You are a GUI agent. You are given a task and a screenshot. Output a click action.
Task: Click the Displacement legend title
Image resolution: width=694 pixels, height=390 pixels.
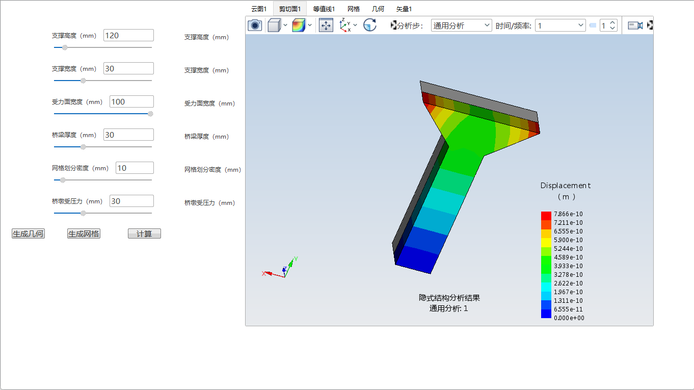click(x=566, y=186)
